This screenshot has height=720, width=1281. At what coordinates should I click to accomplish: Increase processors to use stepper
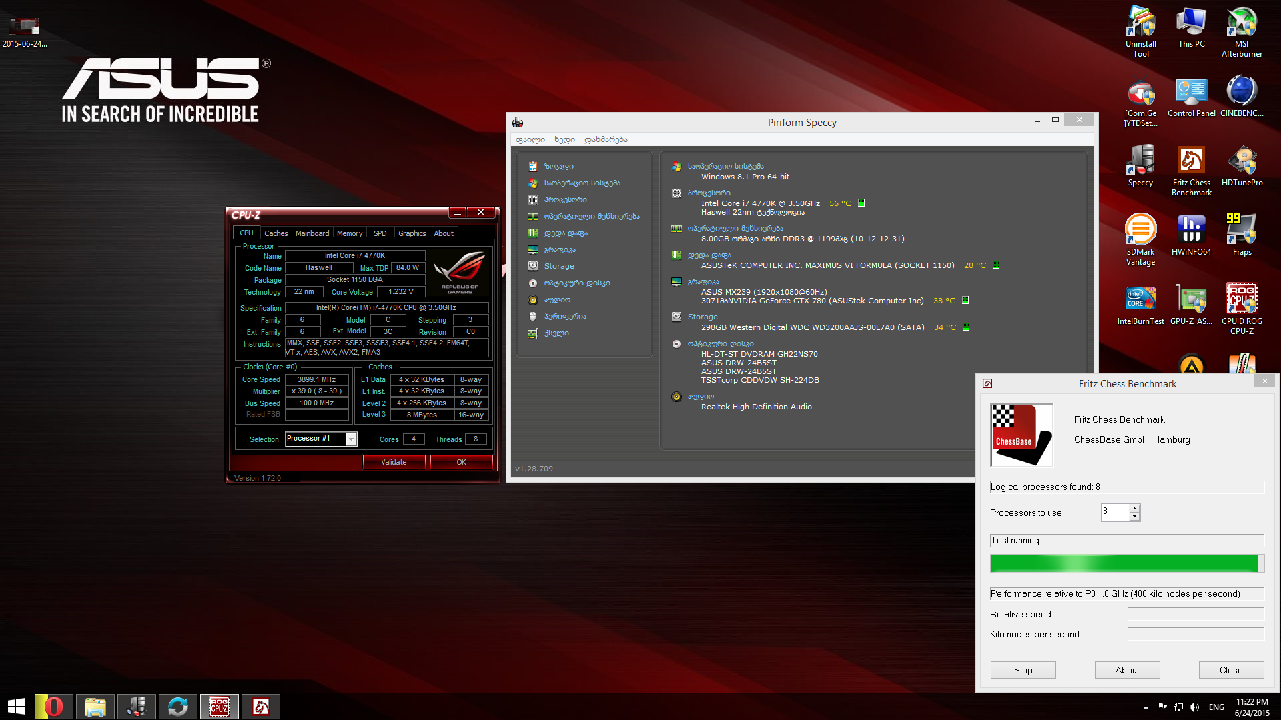click(x=1134, y=509)
